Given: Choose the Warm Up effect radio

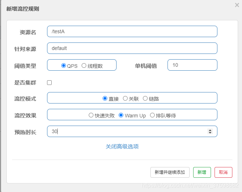Looking at the screenshot, I should 121,115.
